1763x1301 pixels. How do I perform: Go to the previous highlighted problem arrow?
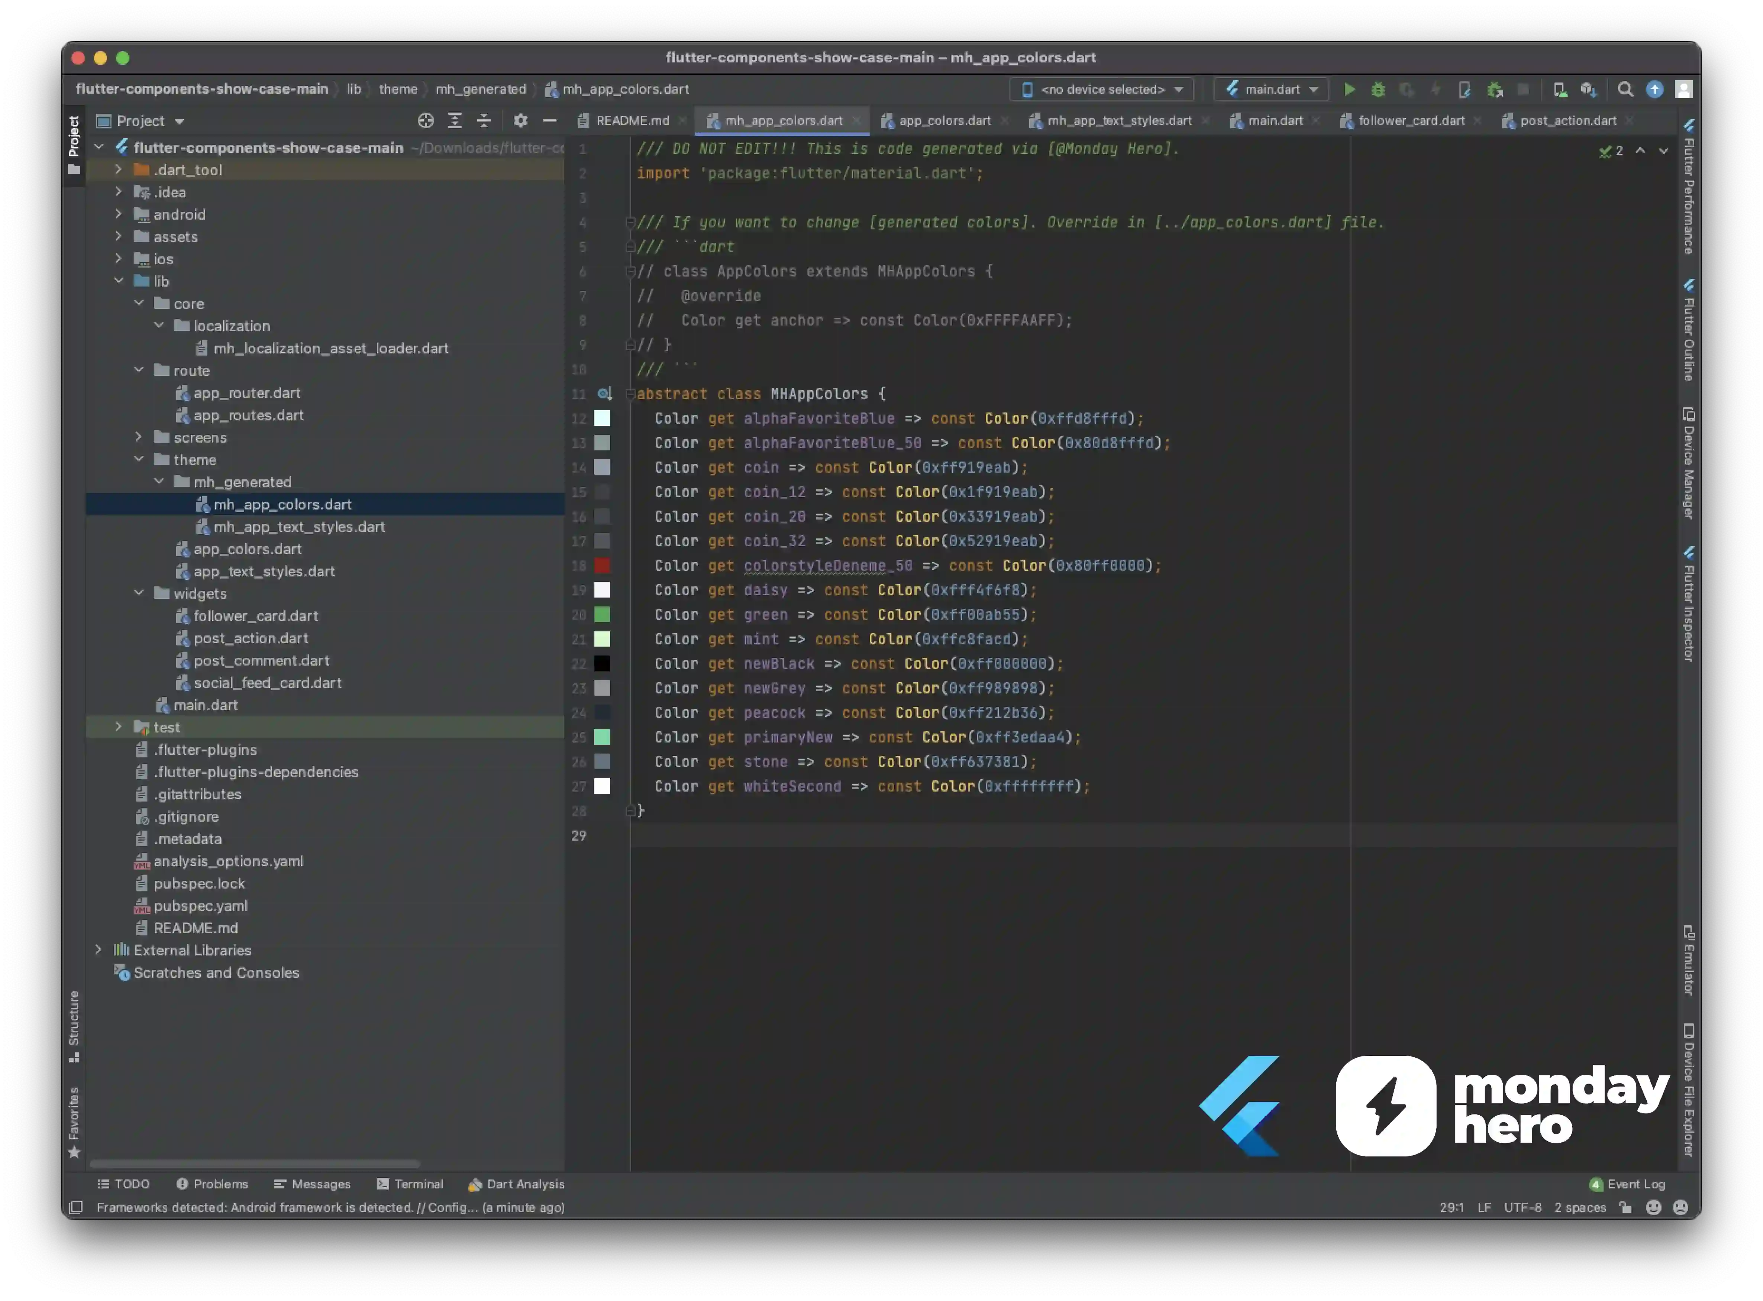pos(1640,151)
